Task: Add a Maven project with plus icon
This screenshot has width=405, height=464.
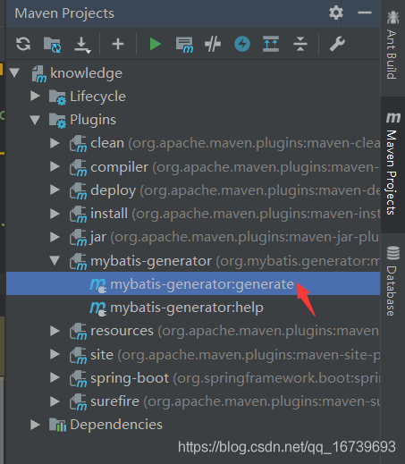Action: 118,44
